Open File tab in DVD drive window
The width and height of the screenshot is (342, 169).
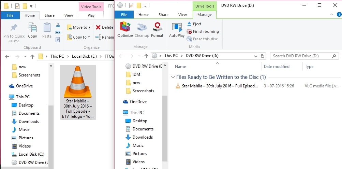[x=124, y=15]
